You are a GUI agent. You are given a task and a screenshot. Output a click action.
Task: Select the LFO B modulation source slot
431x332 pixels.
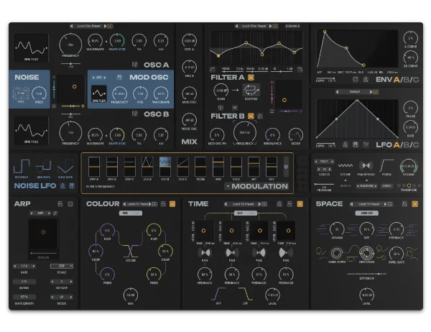click(164, 166)
